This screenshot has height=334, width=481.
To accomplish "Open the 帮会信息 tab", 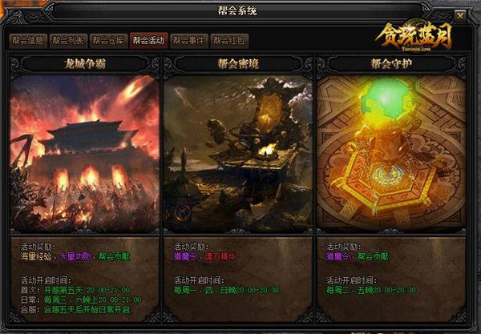I will click(28, 40).
